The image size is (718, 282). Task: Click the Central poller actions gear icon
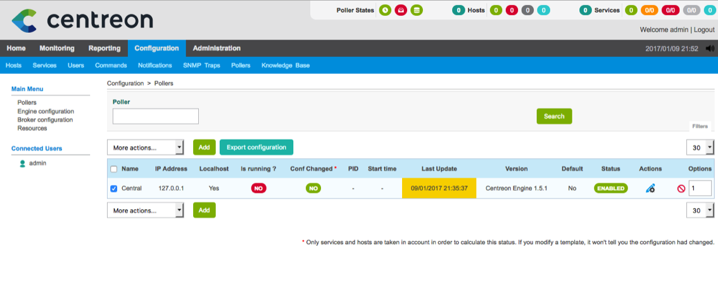650,188
